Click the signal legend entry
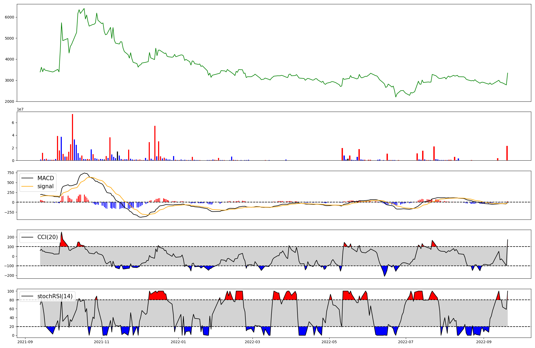Screen dimensions: 535x348 [45, 186]
